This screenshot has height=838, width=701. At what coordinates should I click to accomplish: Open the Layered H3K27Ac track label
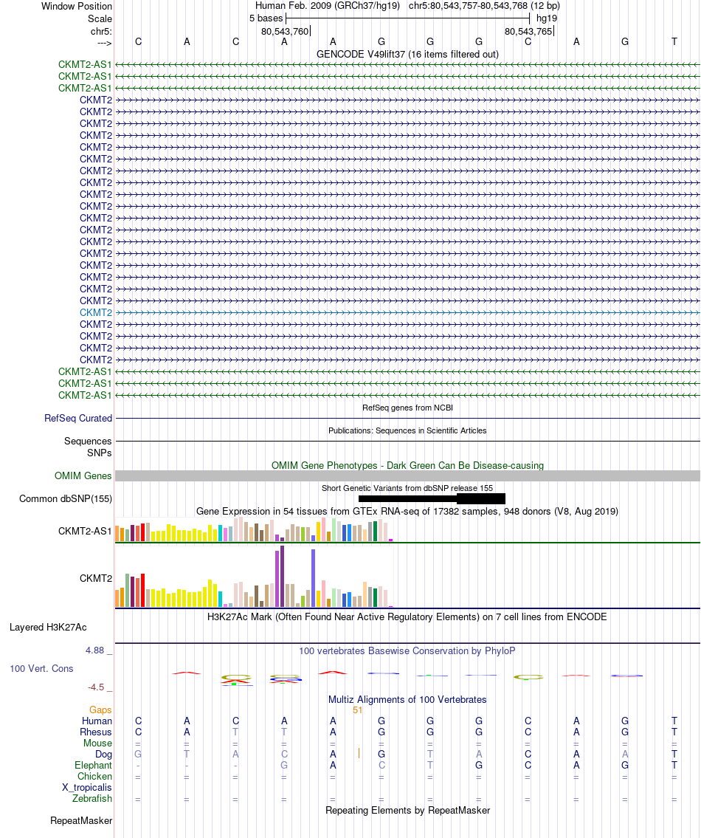(48, 628)
